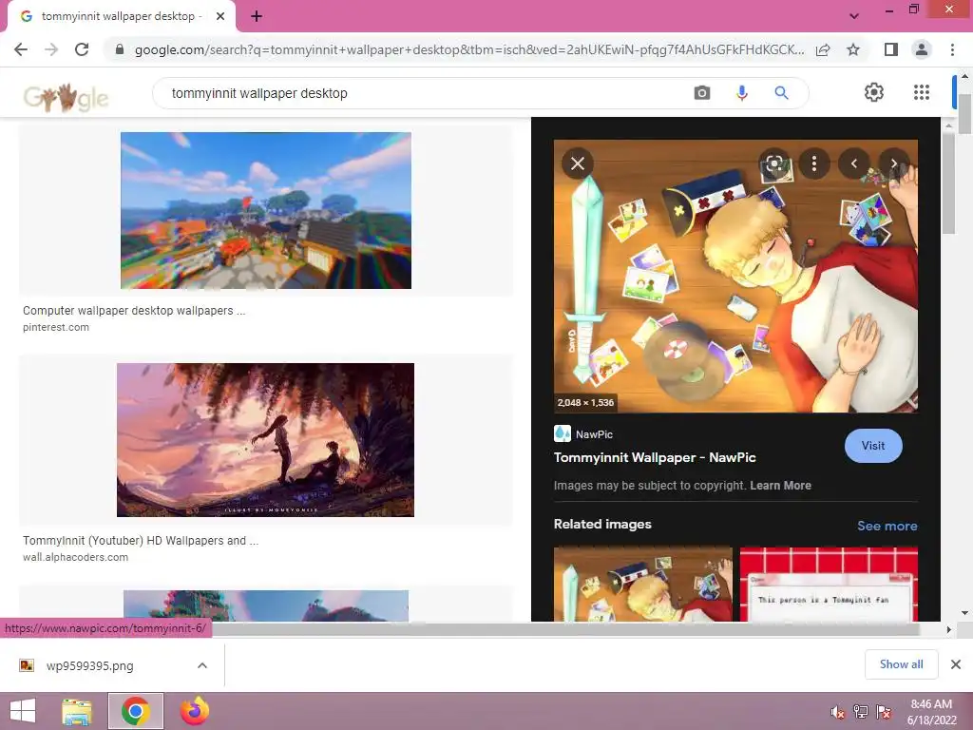Image resolution: width=973 pixels, height=730 pixels.
Task: Click in the Google search box
Action: pyautogui.click(x=422, y=93)
